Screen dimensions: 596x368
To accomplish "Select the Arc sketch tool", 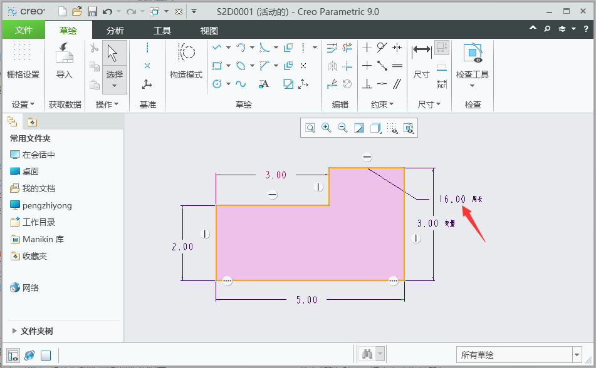I will click(x=241, y=48).
